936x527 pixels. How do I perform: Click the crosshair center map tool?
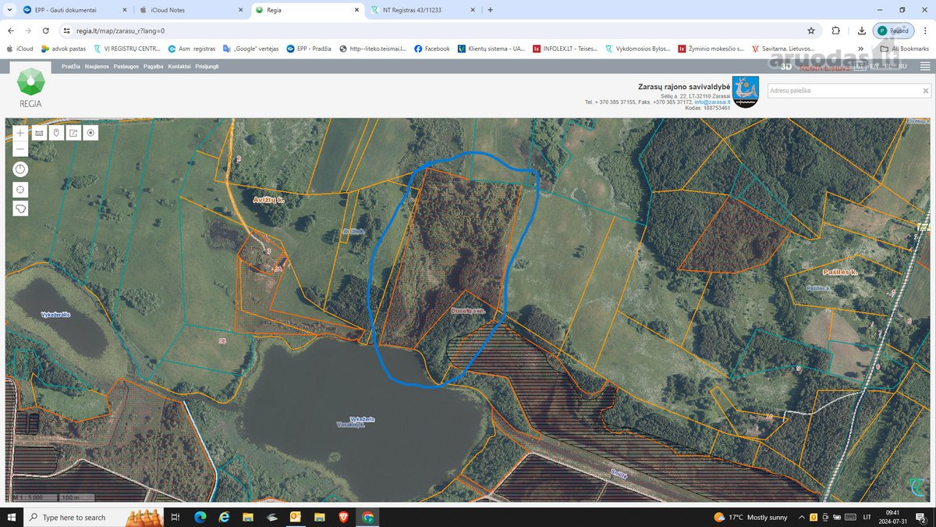click(x=20, y=190)
